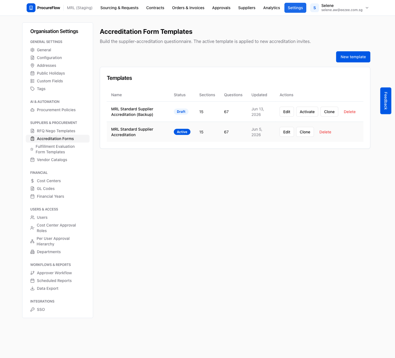Create a New template
This screenshot has height=358, width=395.
[x=353, y=57]
